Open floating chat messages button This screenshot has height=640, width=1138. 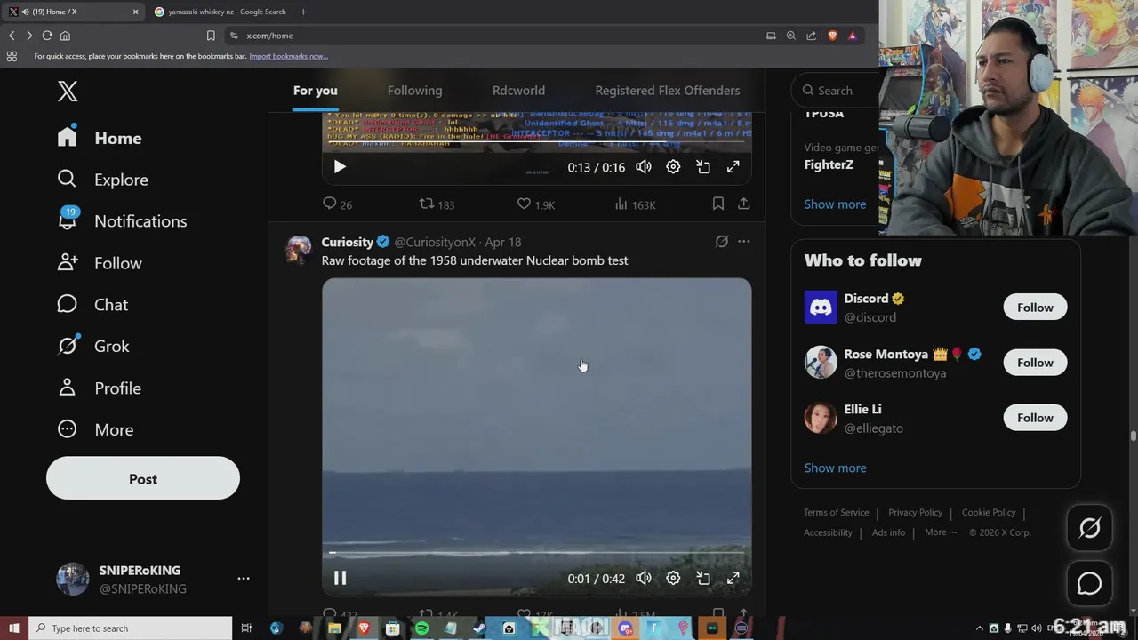coord(1089,583)
